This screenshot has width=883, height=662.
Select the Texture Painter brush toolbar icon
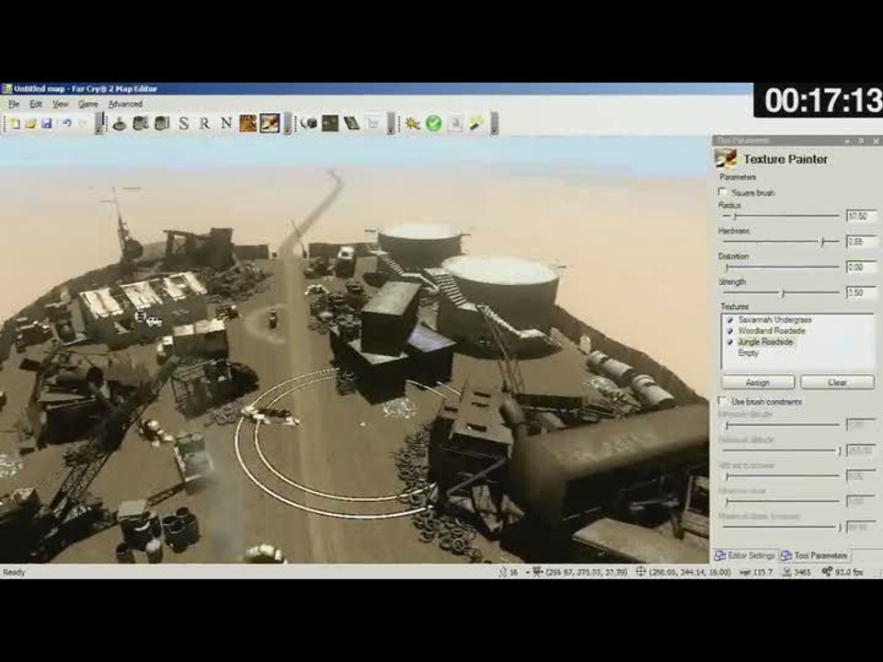(x=269, y=123)
